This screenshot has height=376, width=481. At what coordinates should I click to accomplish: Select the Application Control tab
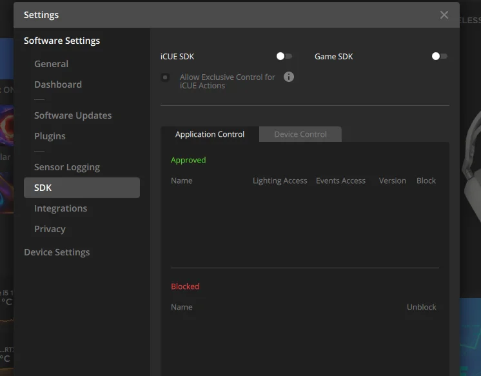pos(210,134)
